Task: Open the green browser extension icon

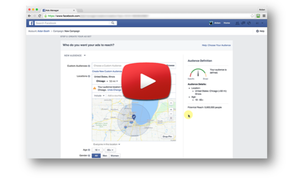Action: click(x=258, y=16)
